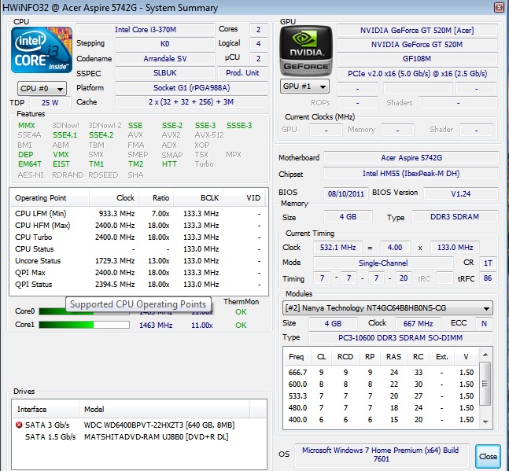This screenshot has width=509, height=471.
Task: Click the cache 2 x (32 + 32 + 256) + 3M field
Action: [x=191, y=102]
